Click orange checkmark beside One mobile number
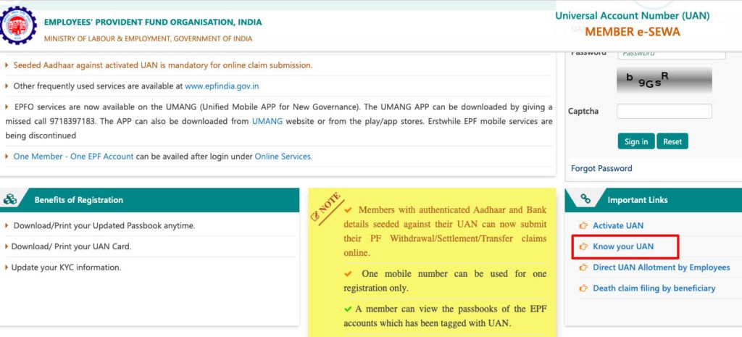 [x=349, y=273]
